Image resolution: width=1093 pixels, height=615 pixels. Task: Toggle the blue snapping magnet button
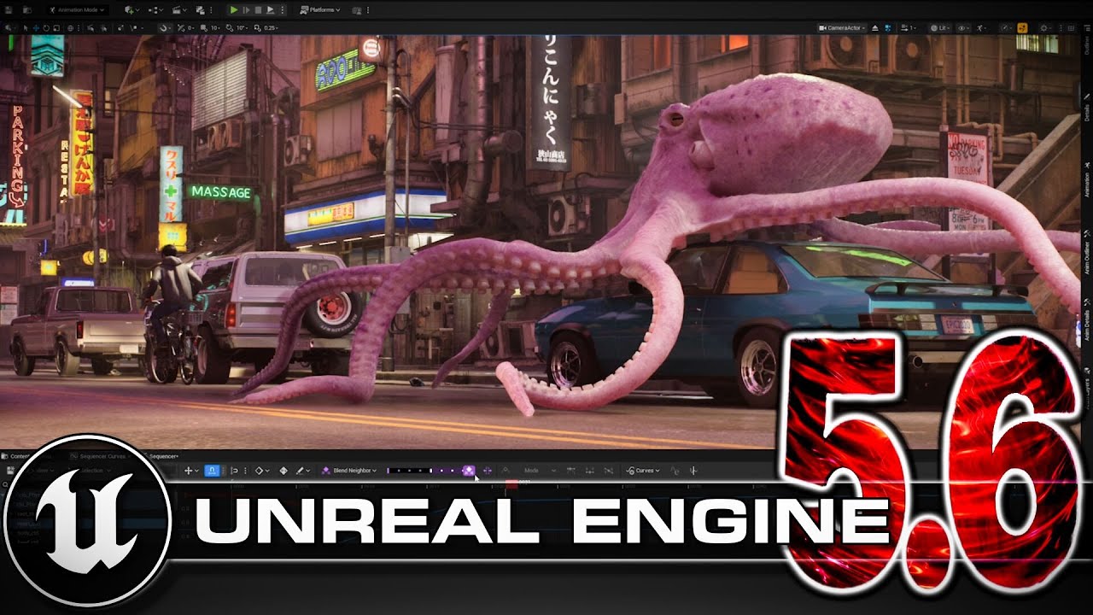[x=212, y=471]
